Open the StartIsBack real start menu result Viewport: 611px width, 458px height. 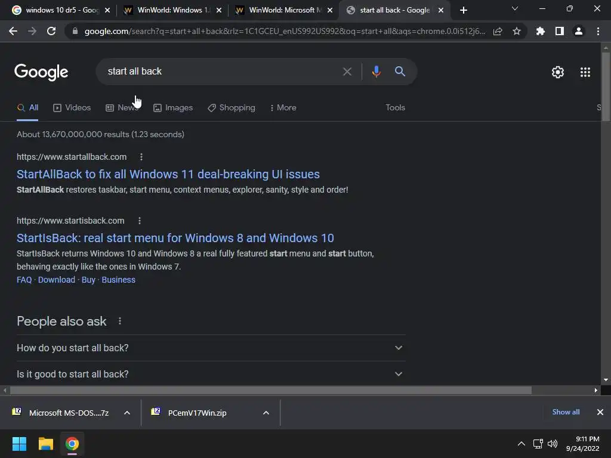175,238
